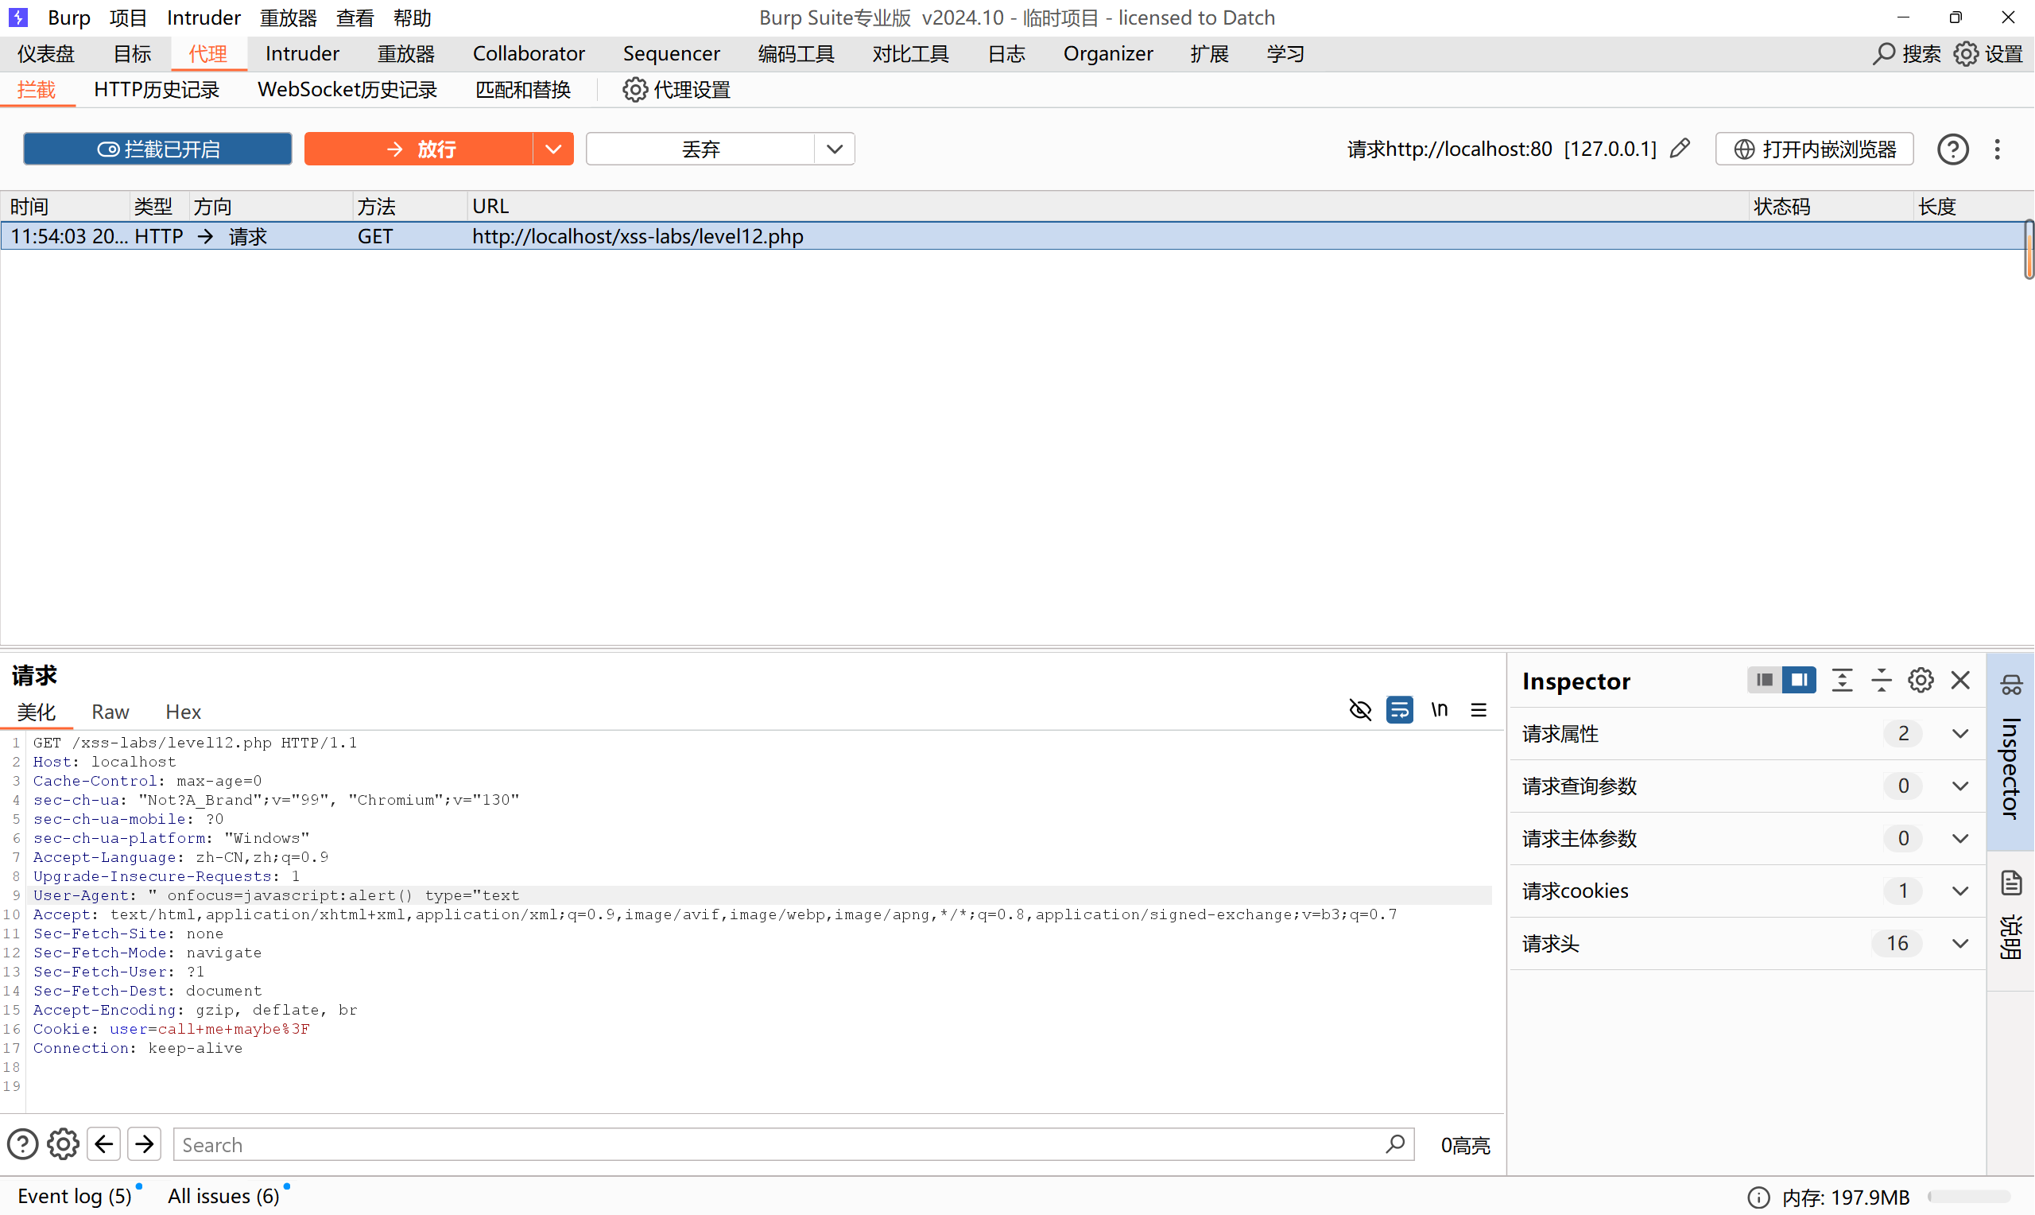Click the Inspector expand all sections icon
Viewport: 2035px width, 1215px height.
pyautogui.click(x=1842, y=681)
